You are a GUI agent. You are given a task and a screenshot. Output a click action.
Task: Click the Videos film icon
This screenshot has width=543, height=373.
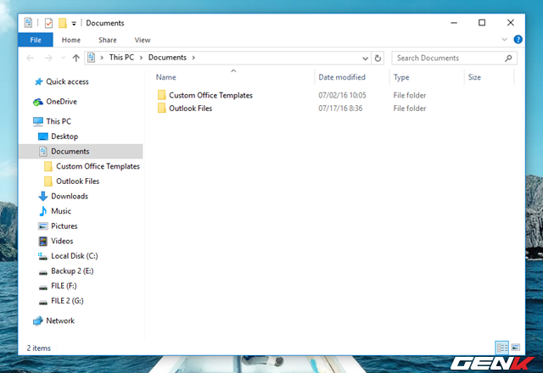43,241
